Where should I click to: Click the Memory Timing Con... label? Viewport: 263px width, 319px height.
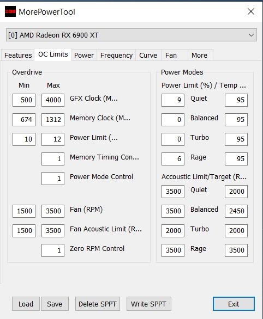104,157
